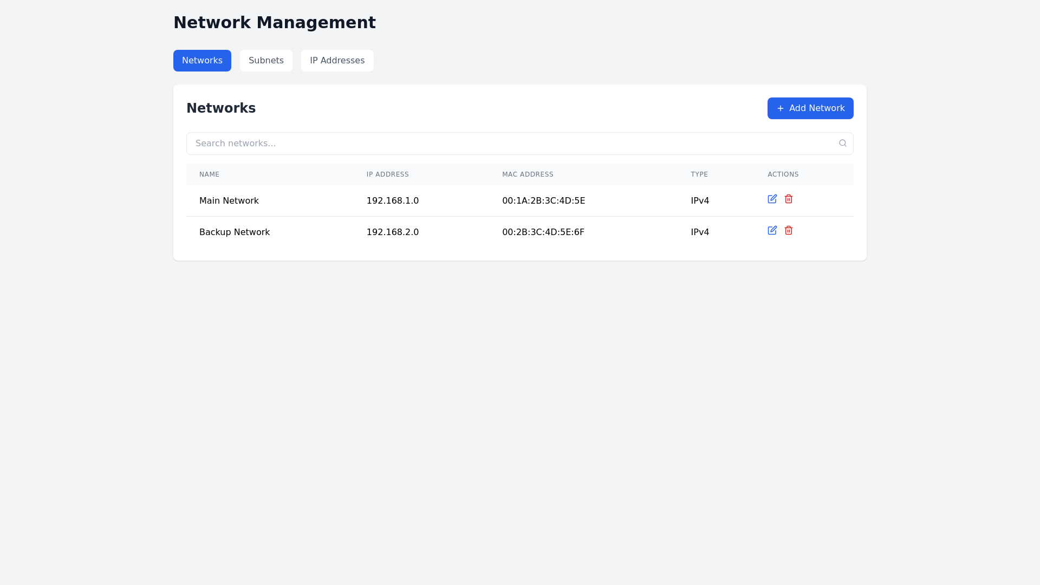Click the Type column header
This screenshot has width=1040, height=585.
coord(699,174)
